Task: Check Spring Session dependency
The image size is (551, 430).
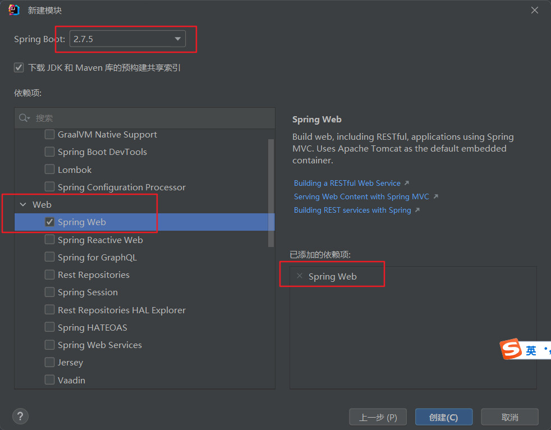Action: [49, 292]
